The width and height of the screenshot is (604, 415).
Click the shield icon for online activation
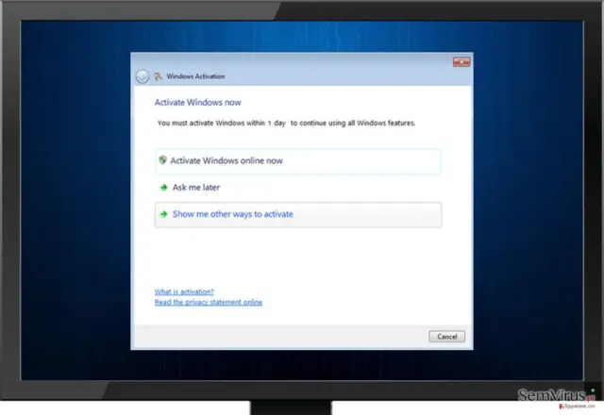163,159
